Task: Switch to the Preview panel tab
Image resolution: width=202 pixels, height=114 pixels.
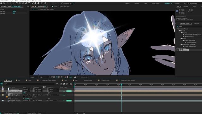Action: [186, 6]
